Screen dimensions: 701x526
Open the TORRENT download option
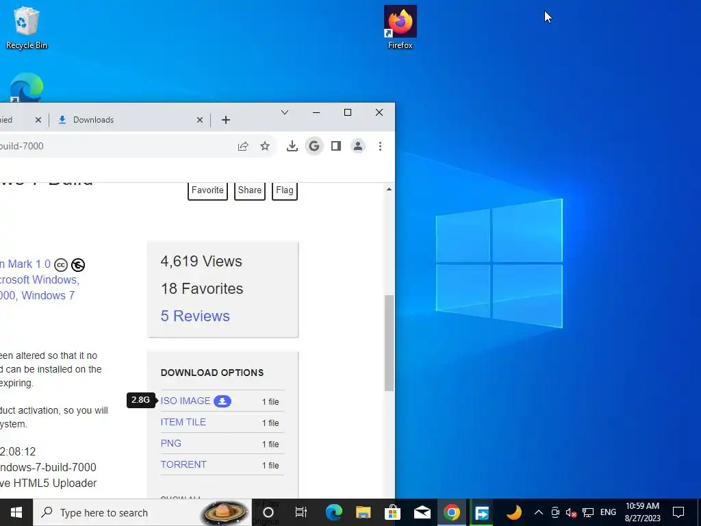183,465
